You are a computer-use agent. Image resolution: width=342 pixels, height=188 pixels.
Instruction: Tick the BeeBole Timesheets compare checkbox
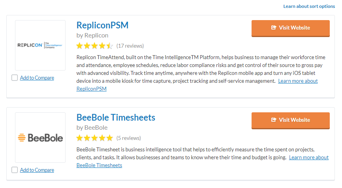(x=15, y=170)
